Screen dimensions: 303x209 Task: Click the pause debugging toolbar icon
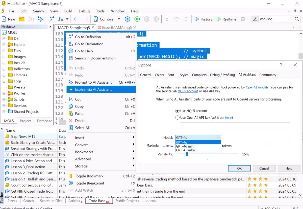point(146,19)
